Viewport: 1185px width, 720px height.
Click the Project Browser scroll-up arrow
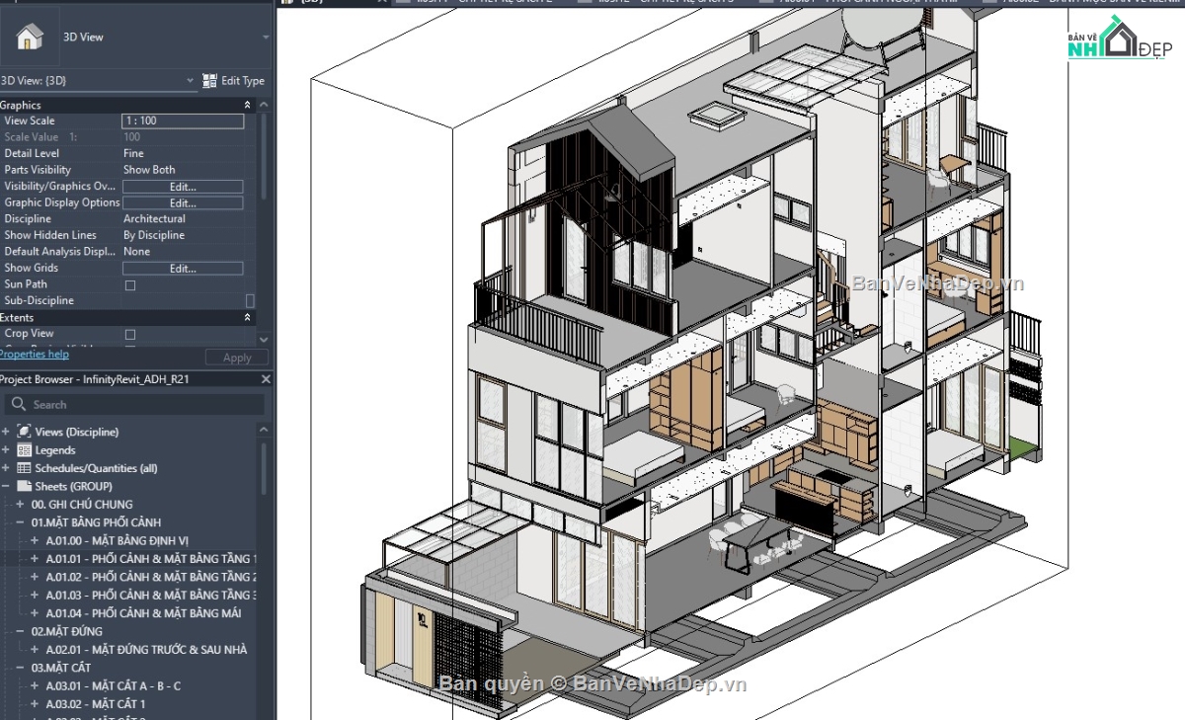click(264, 430)
